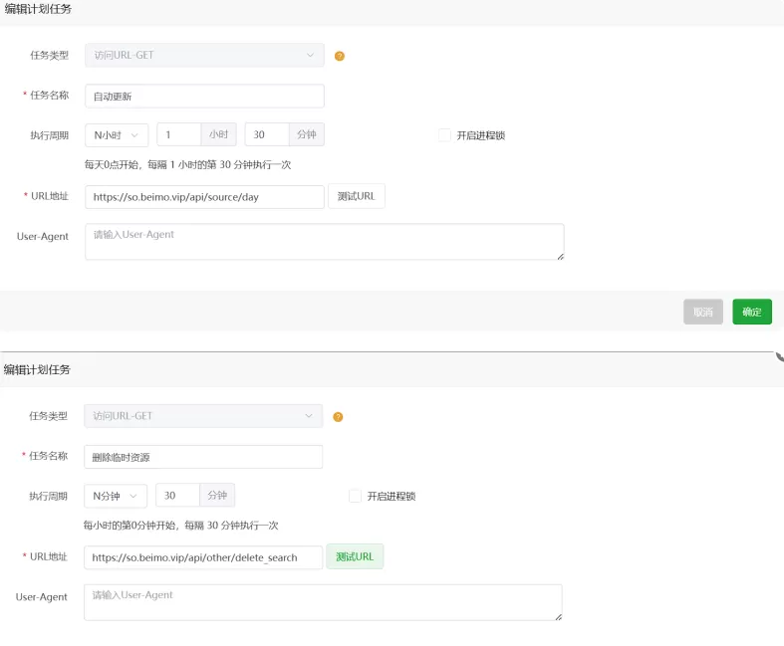Image resolution: width=784 pixels, height=646 pixels.
Task: Click the source/day URL address field
Action: 204,197
